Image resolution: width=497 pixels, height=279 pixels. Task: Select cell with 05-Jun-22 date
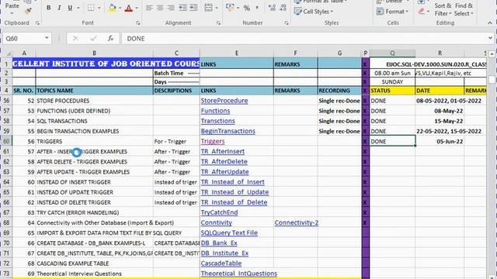tap(440, 141)
